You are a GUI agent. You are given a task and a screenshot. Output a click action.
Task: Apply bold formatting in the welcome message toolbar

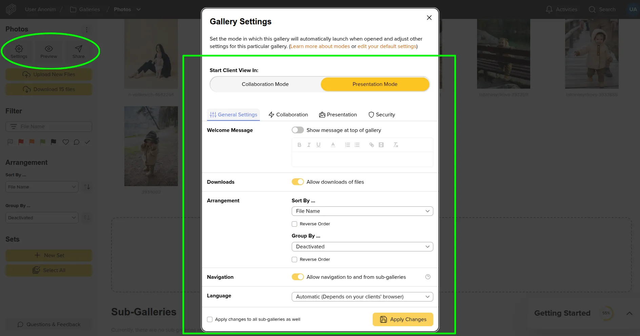pos(299,144)
